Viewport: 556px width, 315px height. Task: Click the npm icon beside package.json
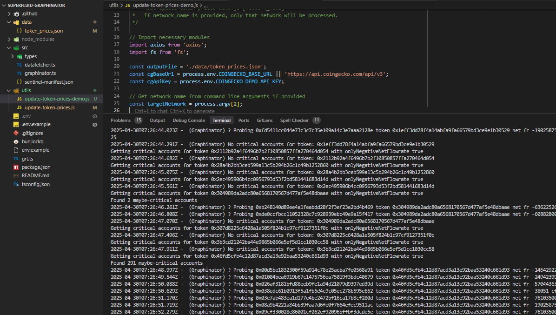tap(15, 167)
